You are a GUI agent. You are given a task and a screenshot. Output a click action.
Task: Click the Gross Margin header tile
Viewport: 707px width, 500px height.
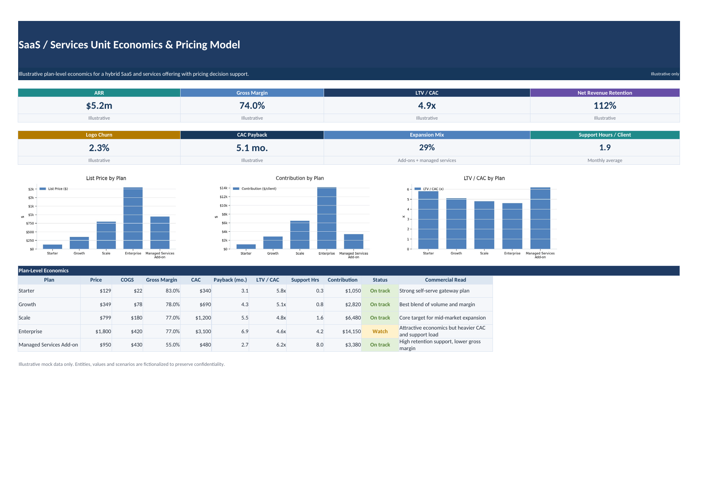pos(252,93)
